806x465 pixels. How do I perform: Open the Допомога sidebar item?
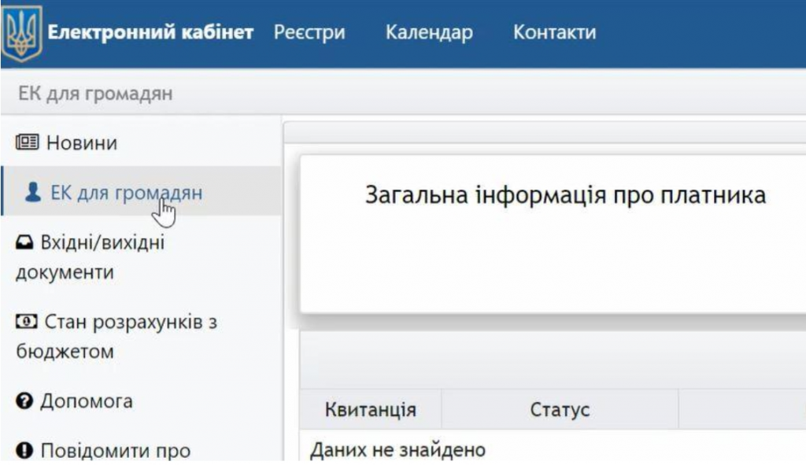point(87,400)
